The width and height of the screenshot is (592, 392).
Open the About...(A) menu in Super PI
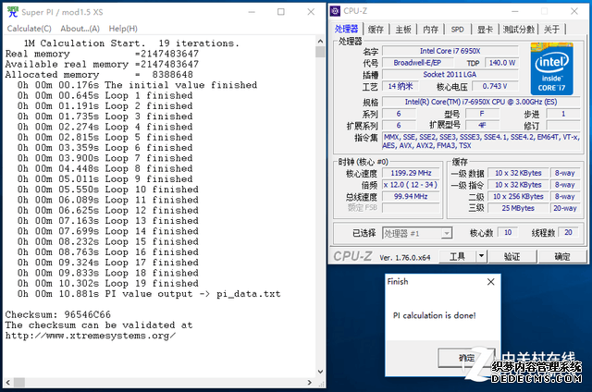[x=80, y=29]
